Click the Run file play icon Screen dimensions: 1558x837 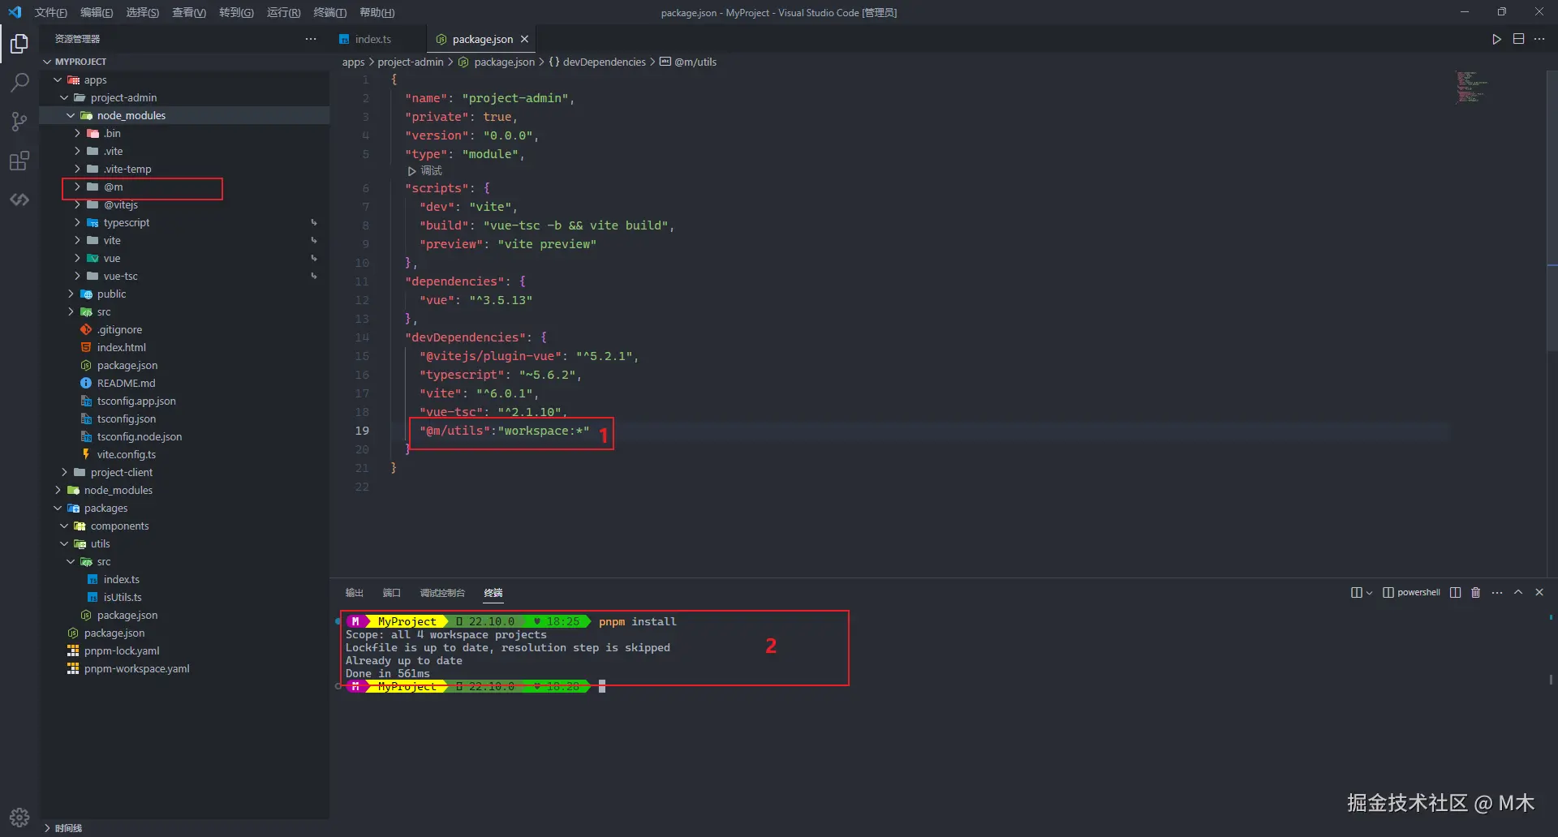(x=1496, y=39)
